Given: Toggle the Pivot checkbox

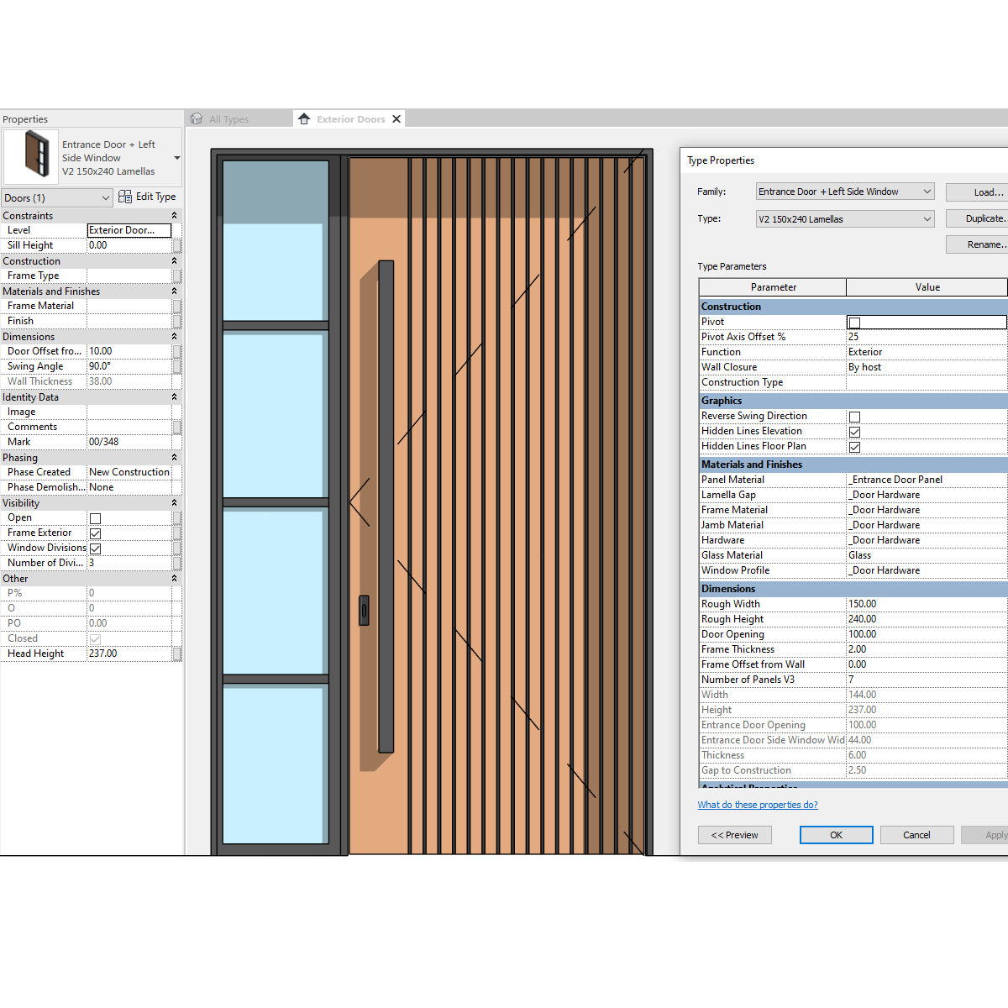Looking at the screenshot, I should click(854, 323).
